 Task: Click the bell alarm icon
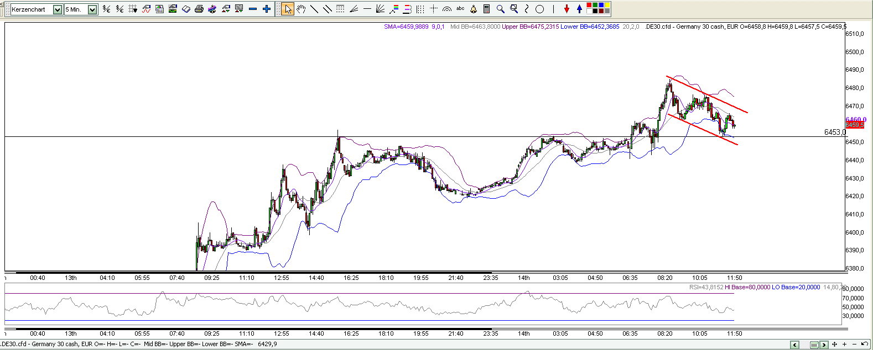click(474, 9)
